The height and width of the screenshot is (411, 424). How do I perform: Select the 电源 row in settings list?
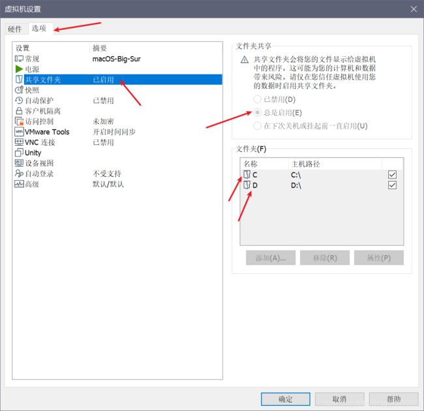118,69
